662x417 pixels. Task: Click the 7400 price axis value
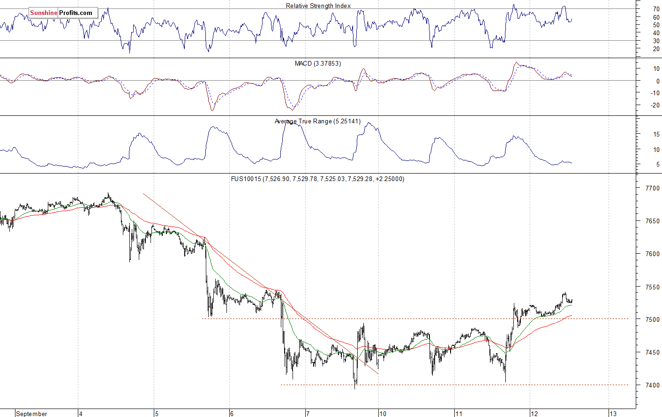[x=653, y=385]
